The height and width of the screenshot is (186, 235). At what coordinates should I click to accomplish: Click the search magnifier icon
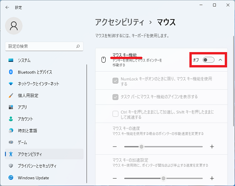[x=78, y=46]
